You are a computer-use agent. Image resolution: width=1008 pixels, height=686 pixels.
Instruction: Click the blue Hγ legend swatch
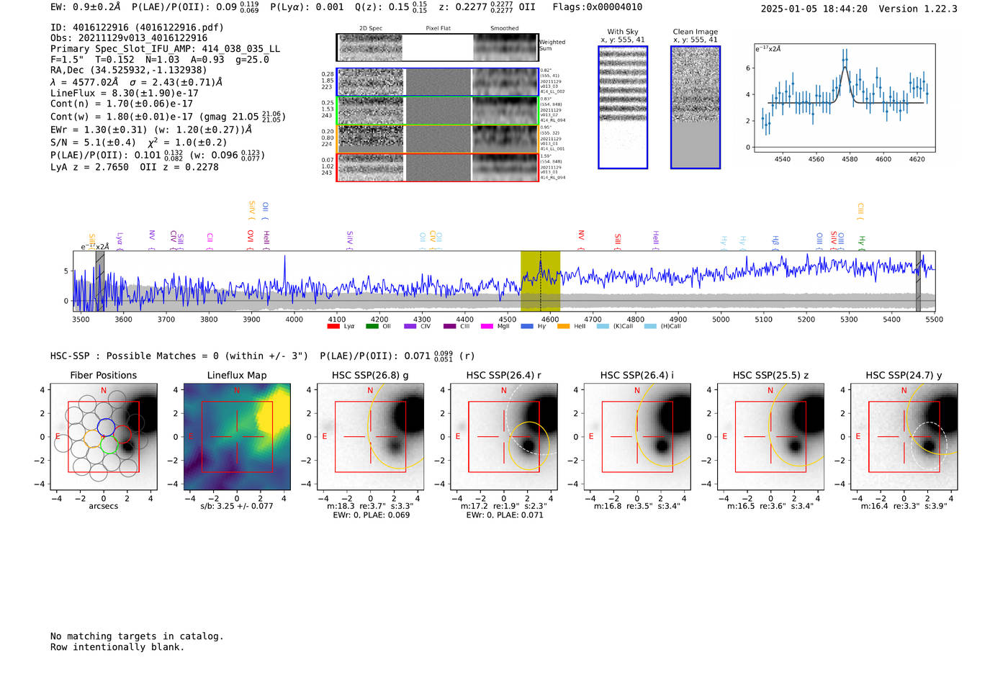coord(527,327)
